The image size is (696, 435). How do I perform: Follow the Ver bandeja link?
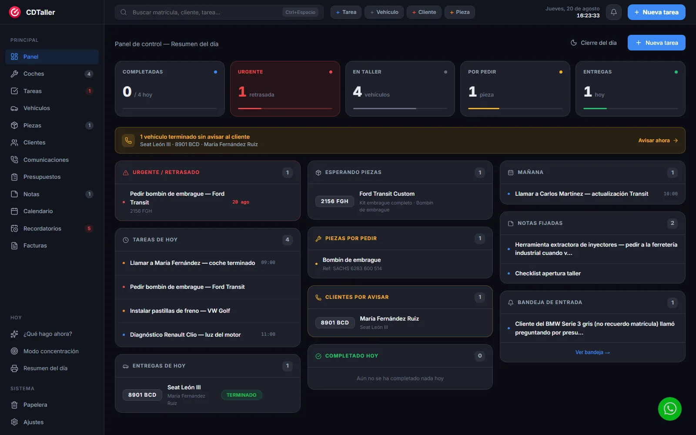coord(592,352)
